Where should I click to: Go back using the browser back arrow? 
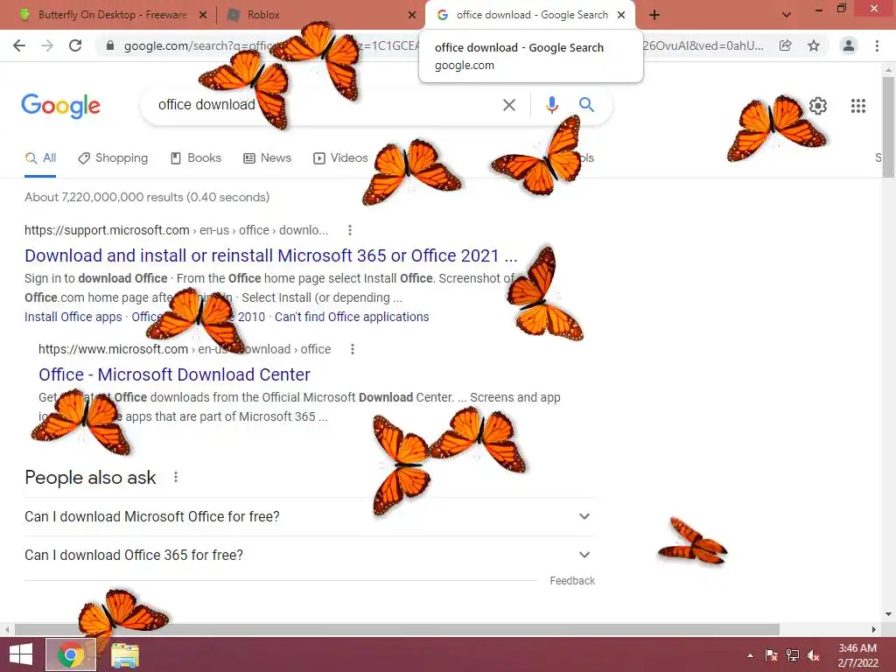[19, 45]
